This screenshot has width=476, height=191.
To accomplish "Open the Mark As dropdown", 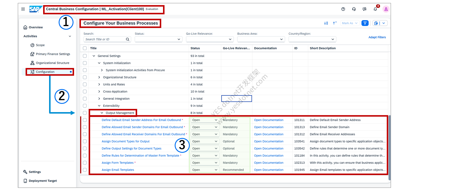I will point(350,23).
